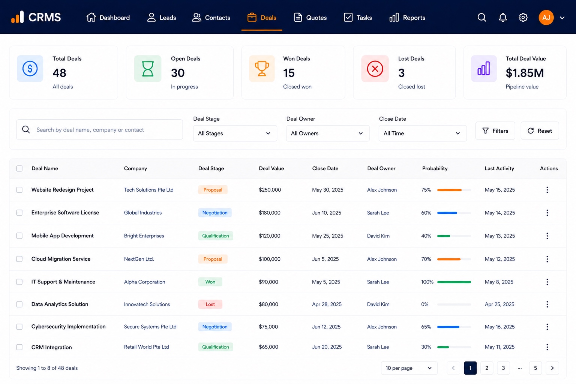Image resolution: width=576 pixels, height=384 pixels.
Task: Switch to the Deals tab
Action: click(x=262, y=18)
